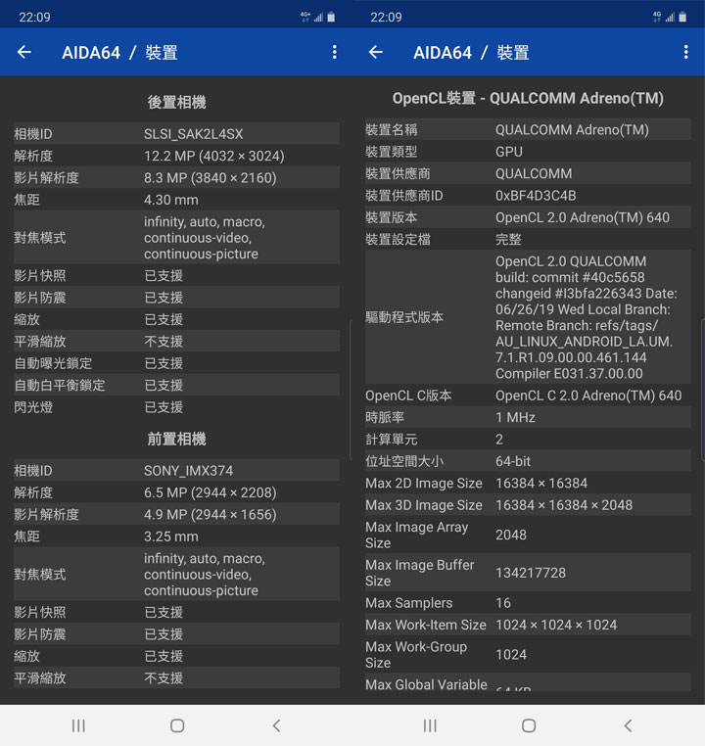Image resolution: width=705 pixels, height=746 pixels.
Task: Tap recent apps button on right phone
Action: [430, 725]
